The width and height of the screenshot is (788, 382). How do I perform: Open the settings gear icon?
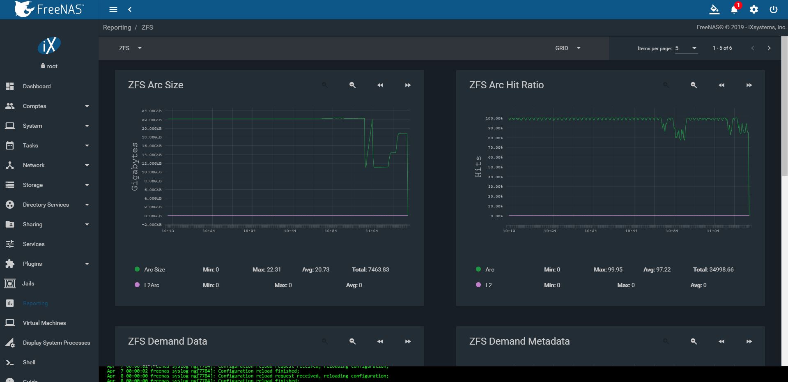754,9
